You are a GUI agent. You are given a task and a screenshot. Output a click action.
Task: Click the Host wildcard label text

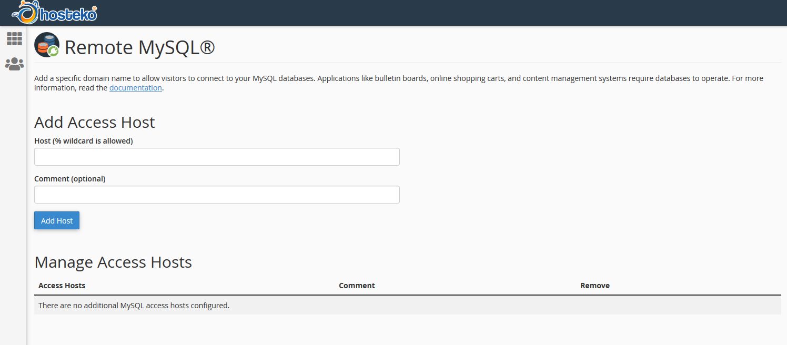click(83, 140)
